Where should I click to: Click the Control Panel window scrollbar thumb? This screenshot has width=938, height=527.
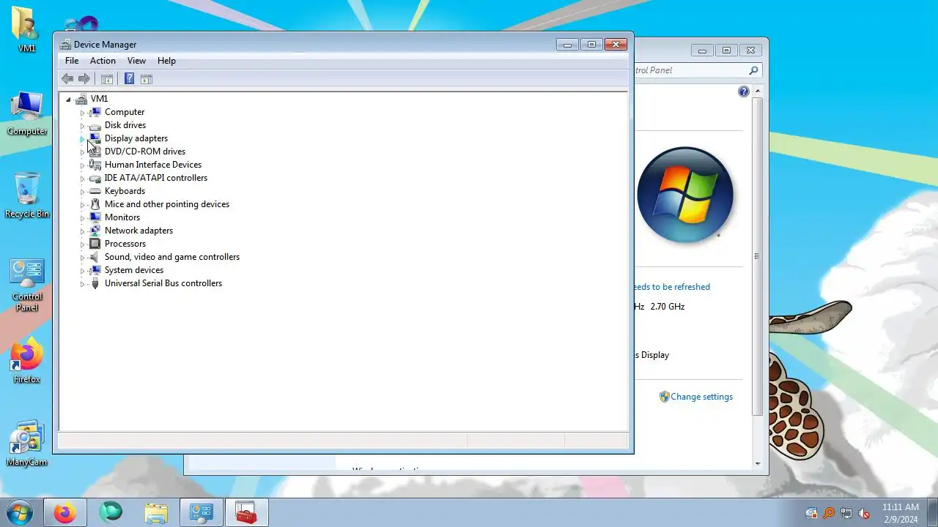pos(757,256)
